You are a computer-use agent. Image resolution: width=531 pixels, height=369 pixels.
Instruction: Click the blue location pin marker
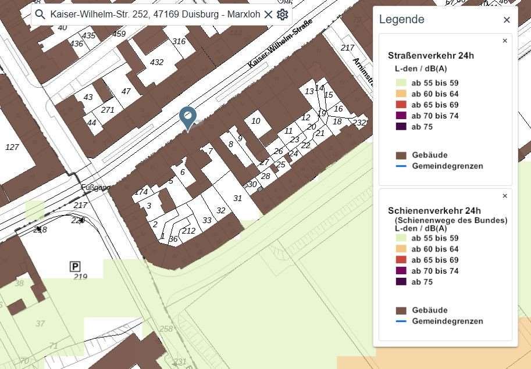coord(188,119)
